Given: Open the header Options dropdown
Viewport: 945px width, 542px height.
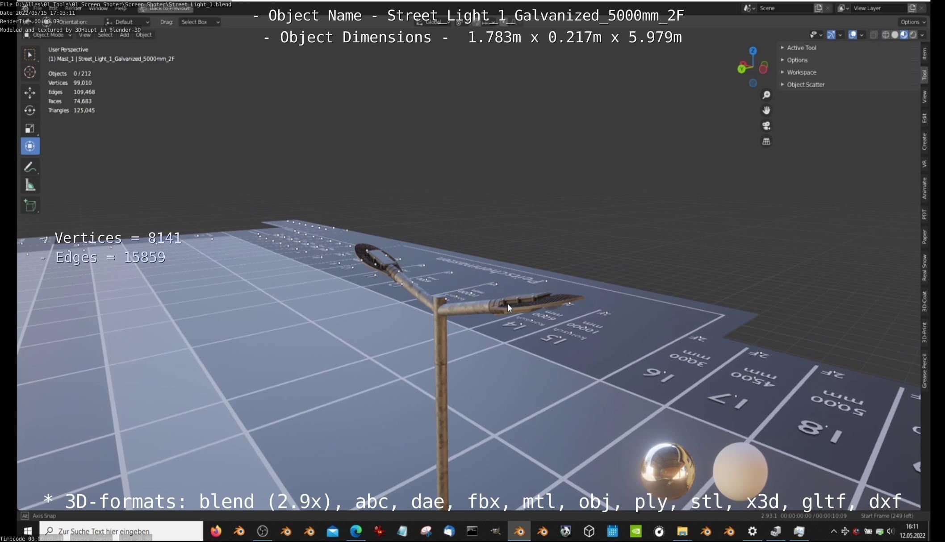Looking at the screenshot, I should pyautogui.click(x=913, y=22).
